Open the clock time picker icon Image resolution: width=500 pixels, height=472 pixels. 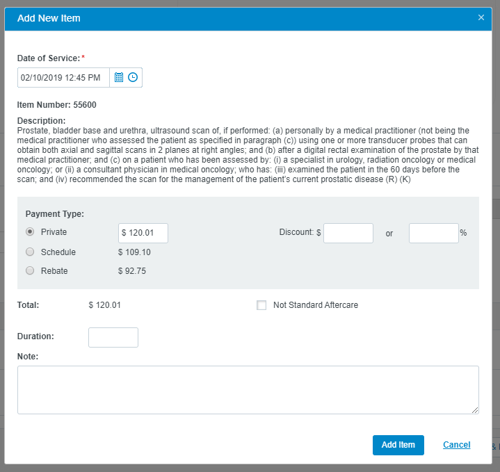pyautogui.click(x=133, y=77)
